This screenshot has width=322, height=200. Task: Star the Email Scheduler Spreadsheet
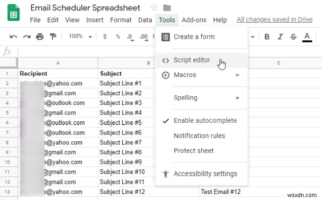(x=153, y=8)
